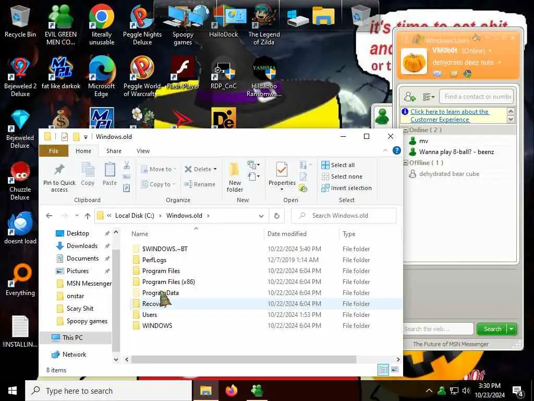Toggle the quick access toolbar properties checkmark
This screenshot has width=534, height=401.
click(64, 137)
